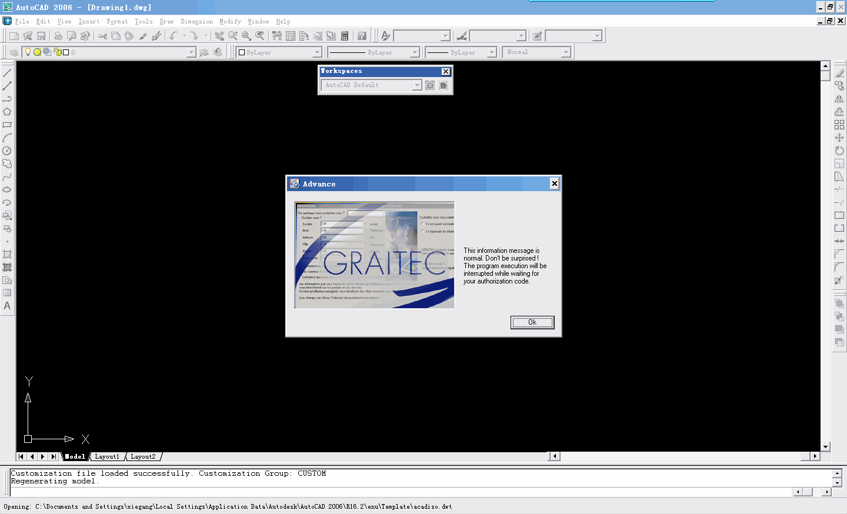Image resolution: width=847 pixels, height=514 pixels.
Task: Open the QuickCalc calculator icon
Action: [345, 36]
